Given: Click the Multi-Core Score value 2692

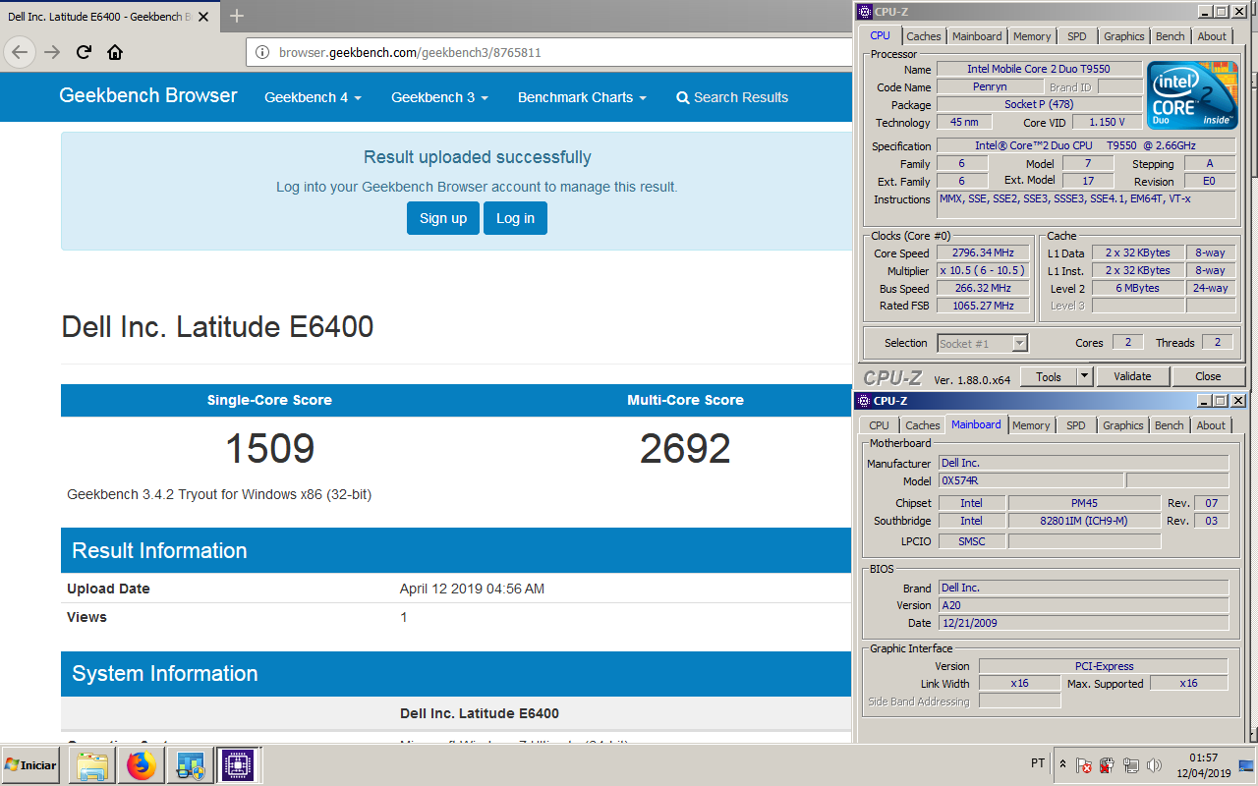Looking at the screenshot, I should click(685, 449).
